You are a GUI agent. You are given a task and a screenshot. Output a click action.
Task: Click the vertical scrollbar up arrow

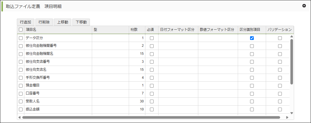tap(292, 37)
